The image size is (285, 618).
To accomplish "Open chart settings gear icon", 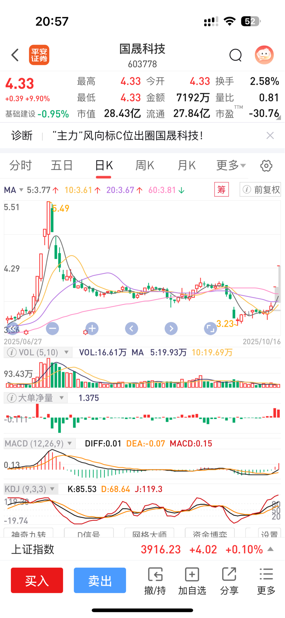I will [266, 166].
